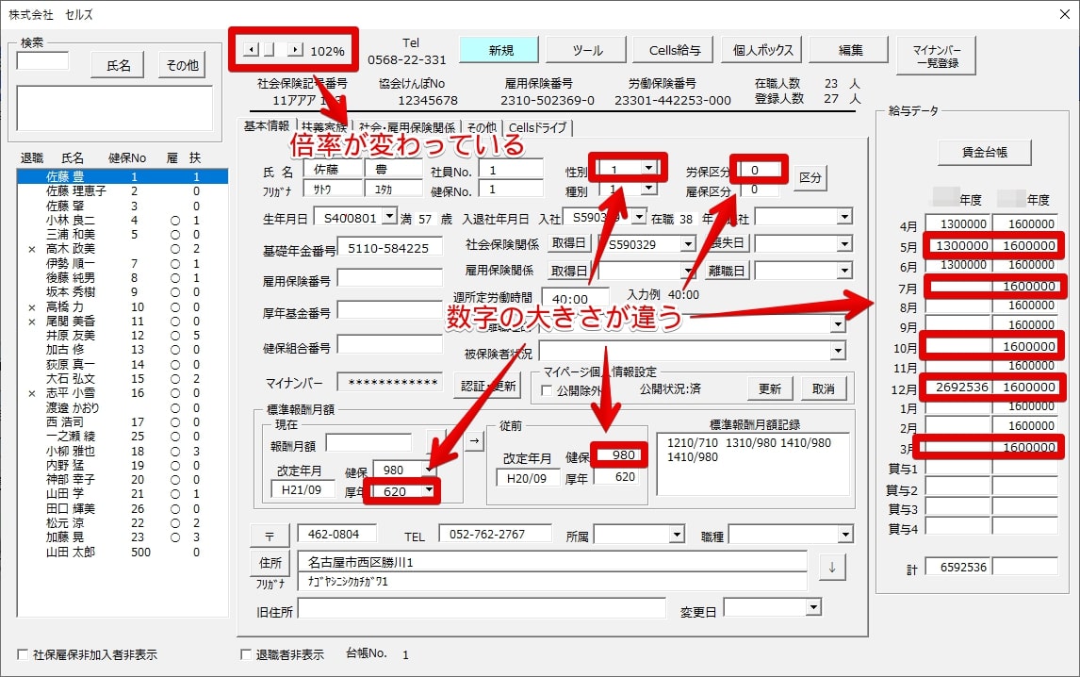Open the Cellsドライブ tab
The image size is (1080, 677).
(x=537, y=127)
